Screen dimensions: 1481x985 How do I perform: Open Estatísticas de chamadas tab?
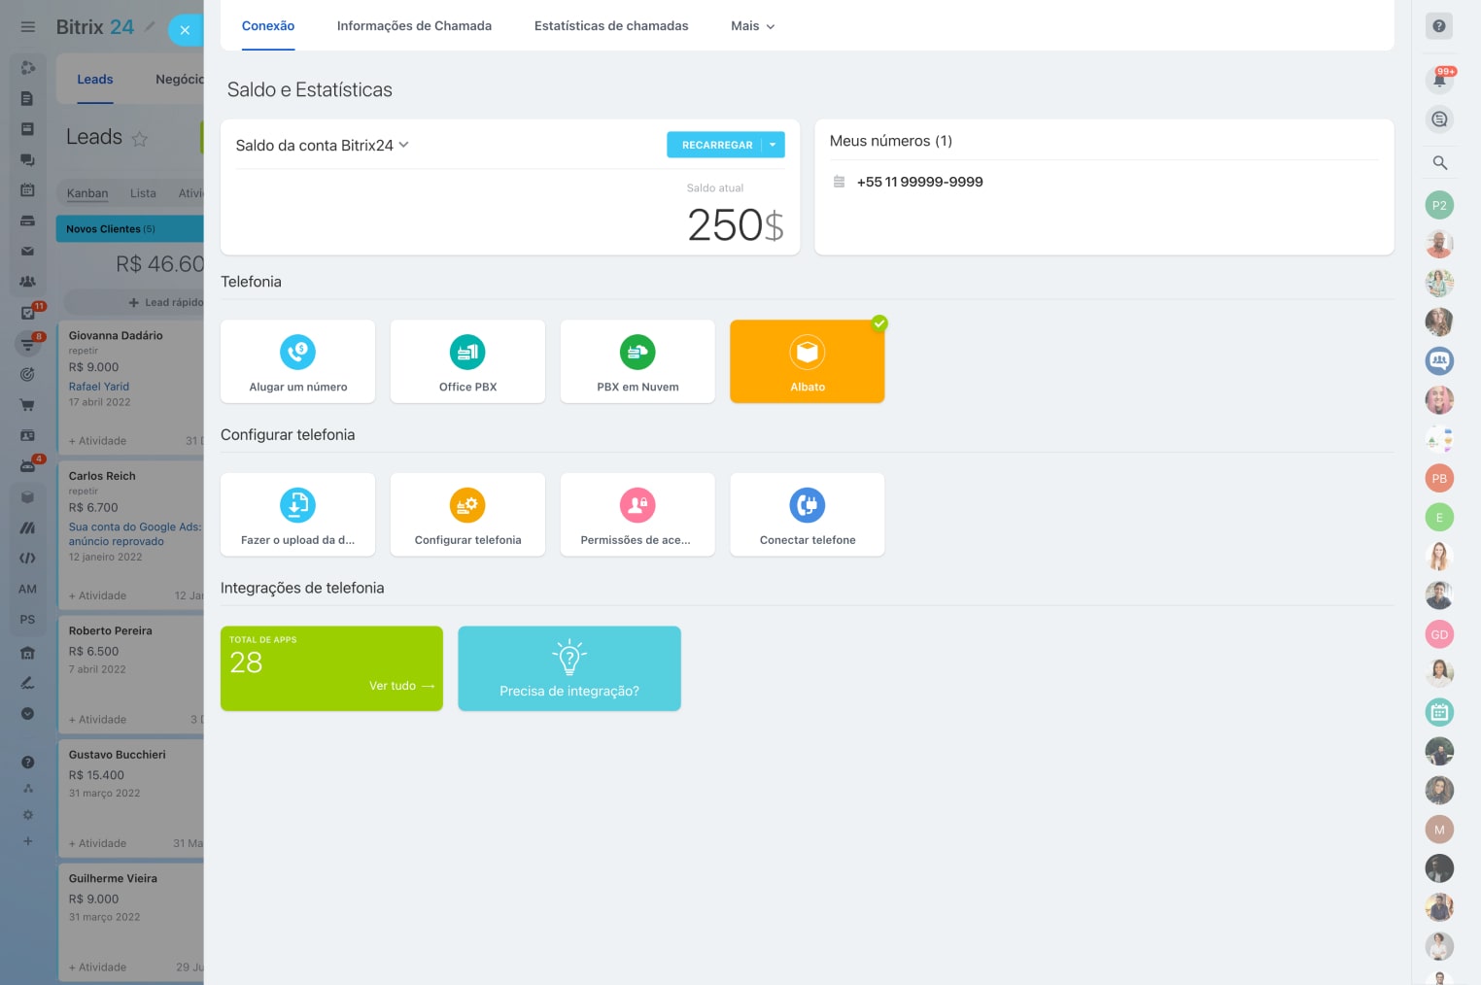tap(610, 26)
